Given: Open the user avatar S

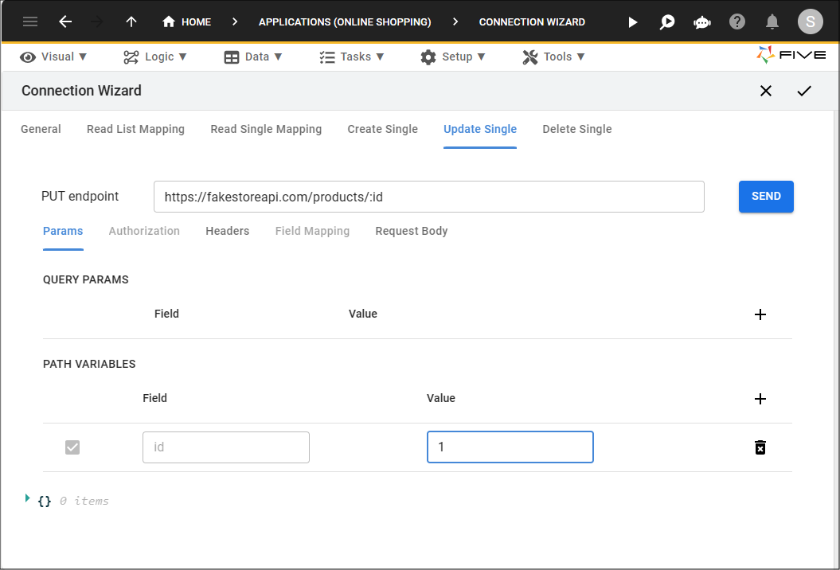Looking at the screenshot, I should (x=810, y=22).
